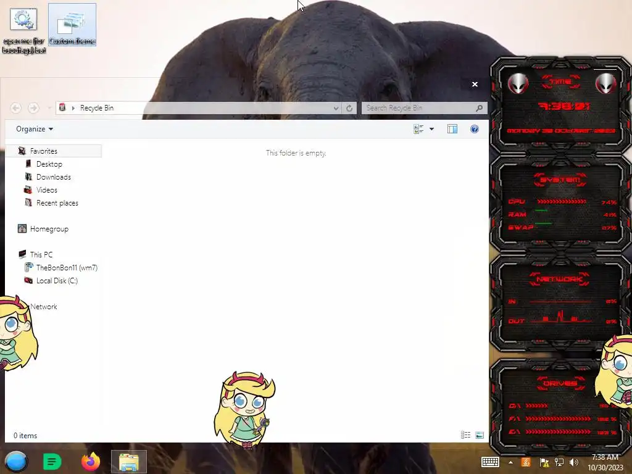Select Network in navigation pane
The image size is (632, 474).
(44, 307)
